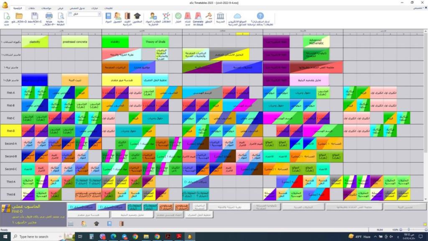Click the Generate in cloud icon
The image size is (428, 241).
pyautogui.click(x=198, y=16)
